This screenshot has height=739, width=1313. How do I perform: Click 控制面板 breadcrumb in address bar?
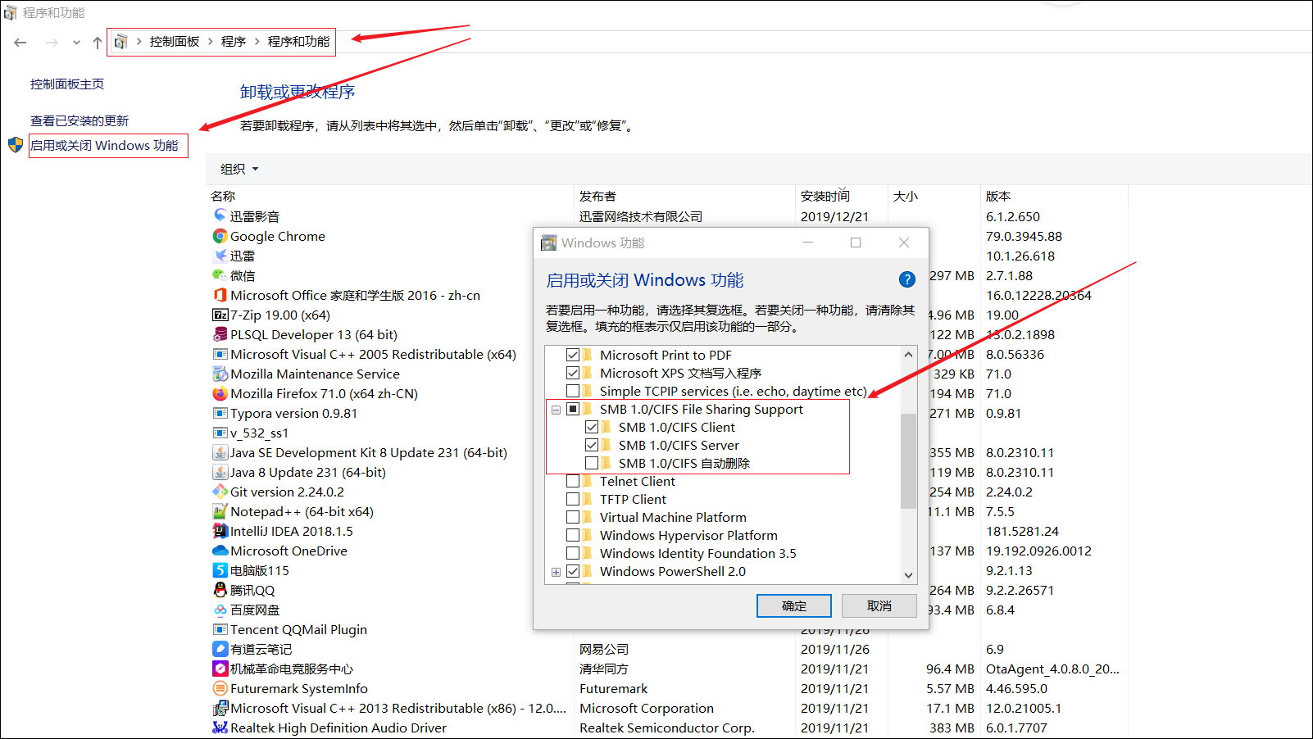(x=175, y=42)
